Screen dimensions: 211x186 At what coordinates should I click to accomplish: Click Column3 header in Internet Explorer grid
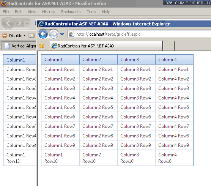[136, 60]
